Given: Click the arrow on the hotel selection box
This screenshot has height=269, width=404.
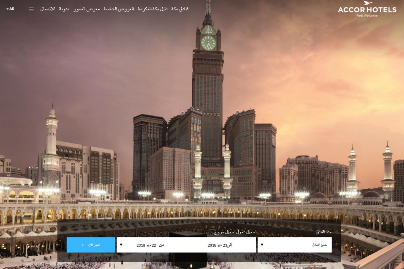Looking at the screenshot, I should [x=262, y=245].
